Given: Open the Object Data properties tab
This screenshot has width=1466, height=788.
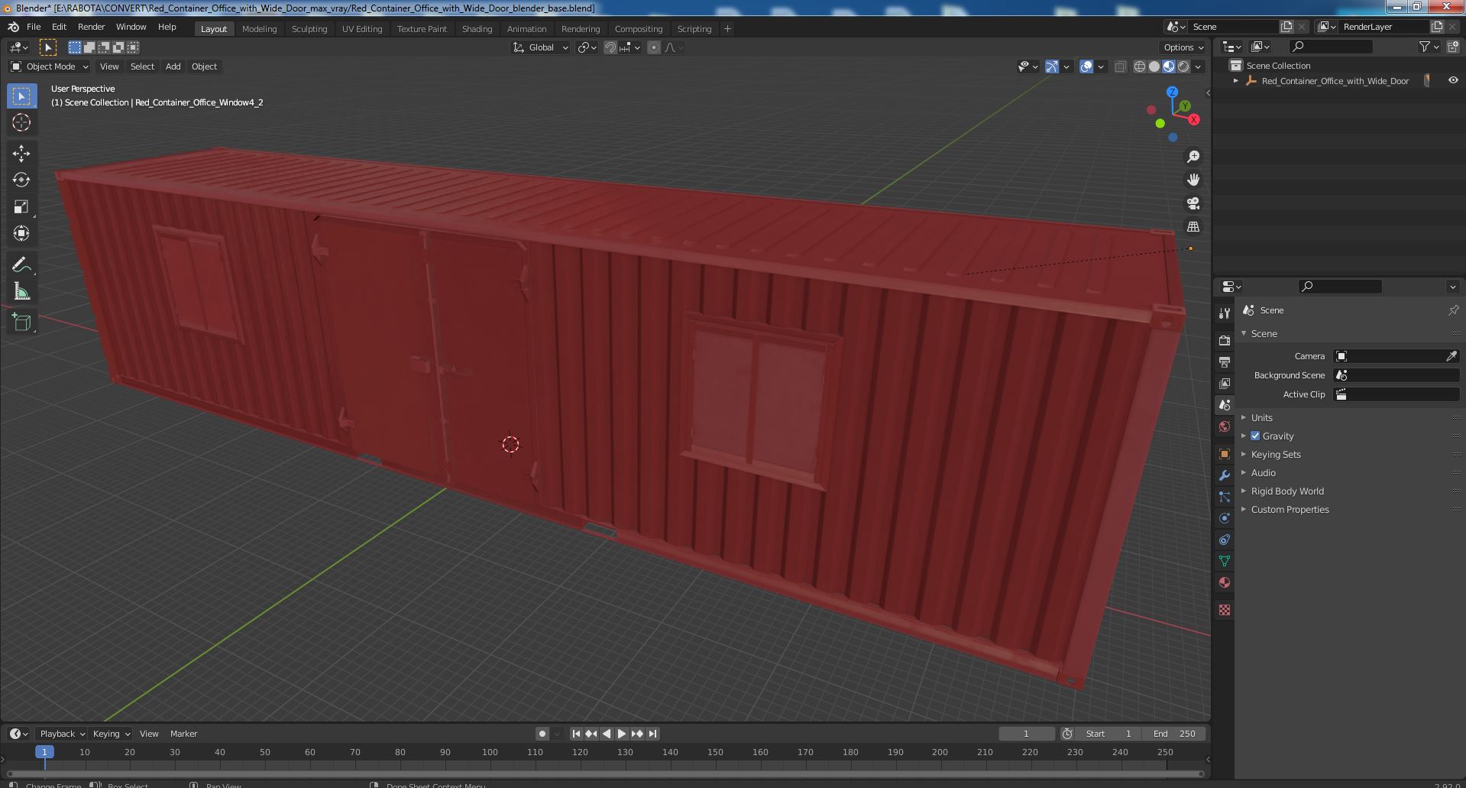Looking at the screenshot, I should coord(1225,561).
